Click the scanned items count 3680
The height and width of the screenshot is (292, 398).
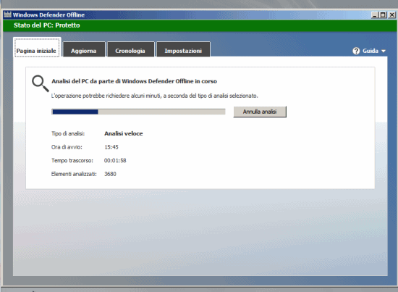point(110,174)
